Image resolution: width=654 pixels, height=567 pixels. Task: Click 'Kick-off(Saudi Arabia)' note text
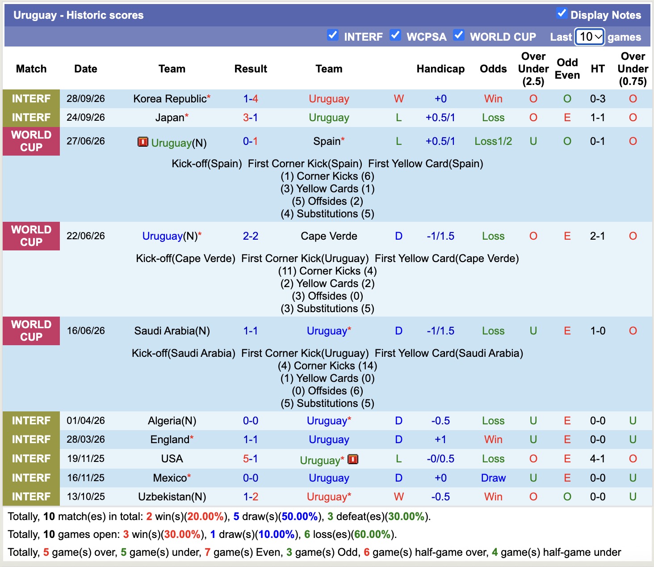pyautogui.click(x=183, y=353)
